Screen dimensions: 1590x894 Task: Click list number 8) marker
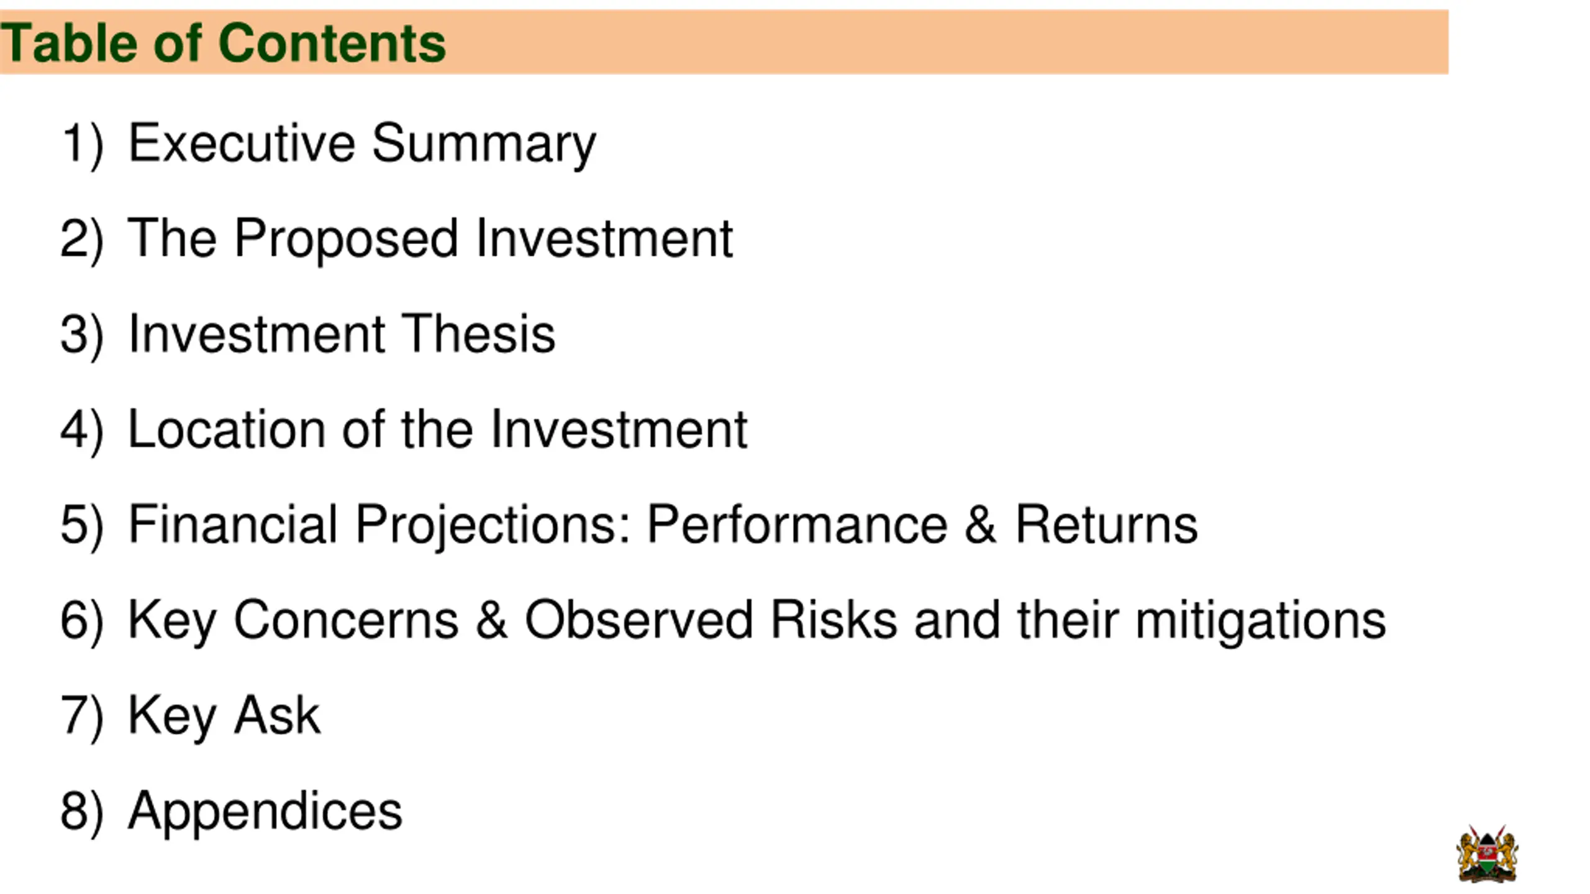[x=82, y=812]
